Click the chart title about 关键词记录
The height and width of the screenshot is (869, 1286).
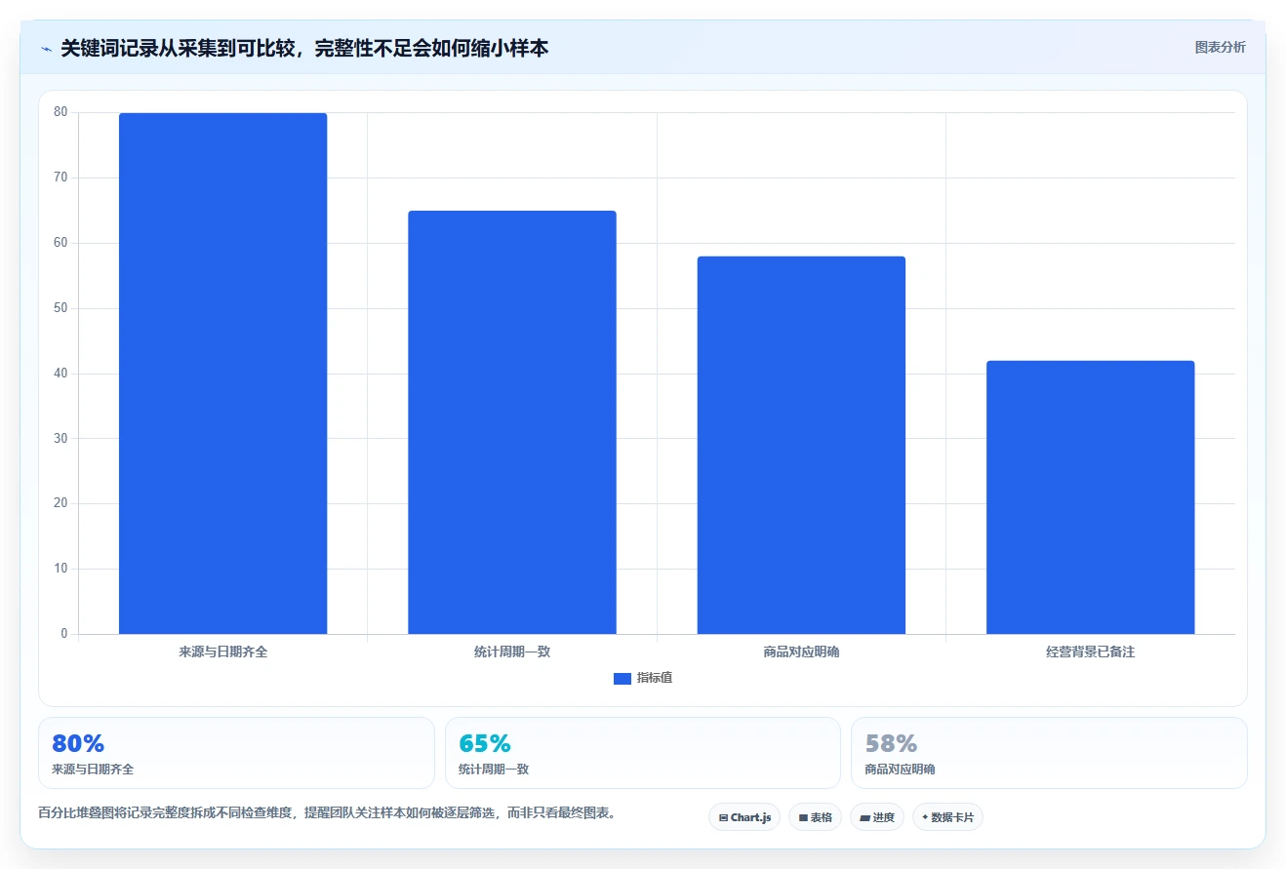(x=304, y=48)
